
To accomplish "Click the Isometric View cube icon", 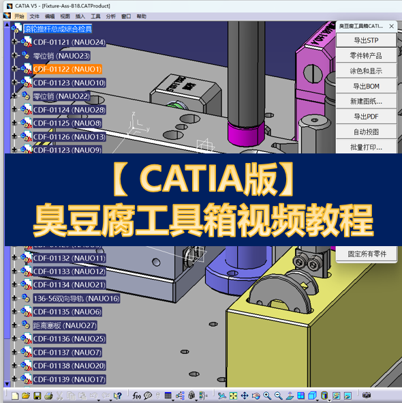I will [312, 395].
